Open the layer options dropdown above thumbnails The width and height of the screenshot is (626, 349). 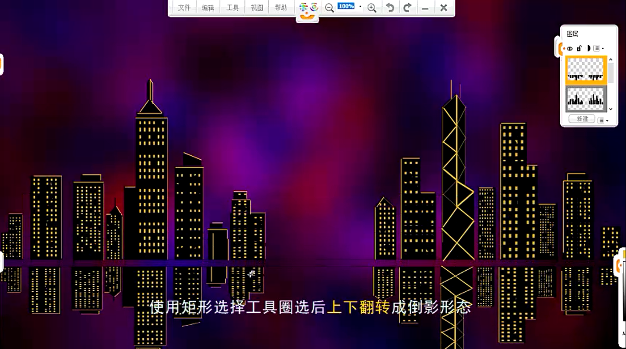point(598,48)
